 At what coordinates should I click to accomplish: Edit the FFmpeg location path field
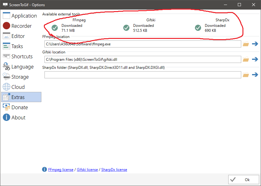pos(143,44)
